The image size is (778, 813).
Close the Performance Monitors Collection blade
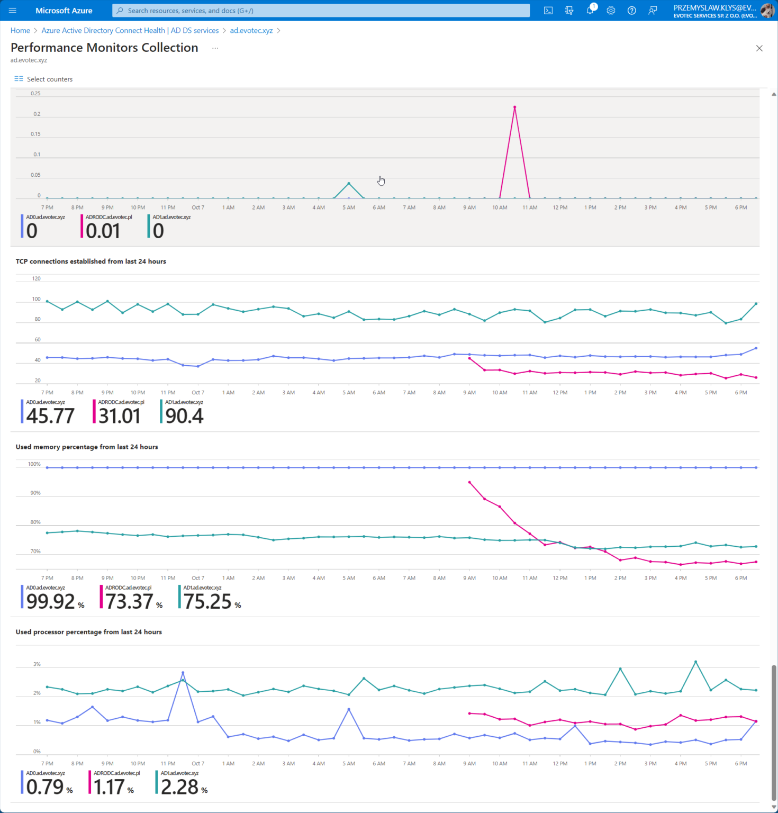(x=759, y=48)
